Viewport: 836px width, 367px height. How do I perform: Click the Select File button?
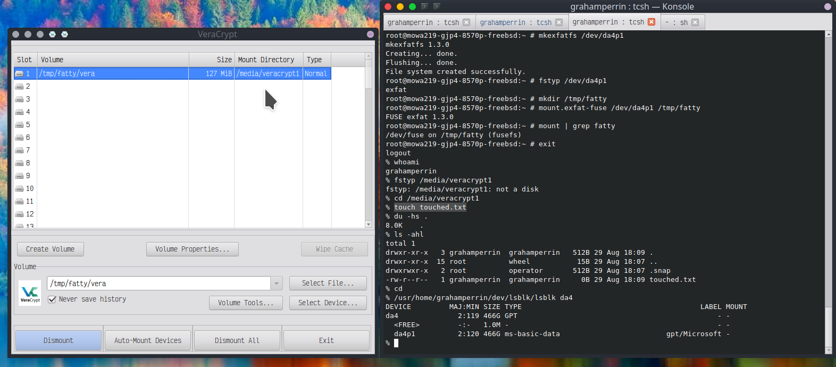pyautogui.click(x=328, y=283)
